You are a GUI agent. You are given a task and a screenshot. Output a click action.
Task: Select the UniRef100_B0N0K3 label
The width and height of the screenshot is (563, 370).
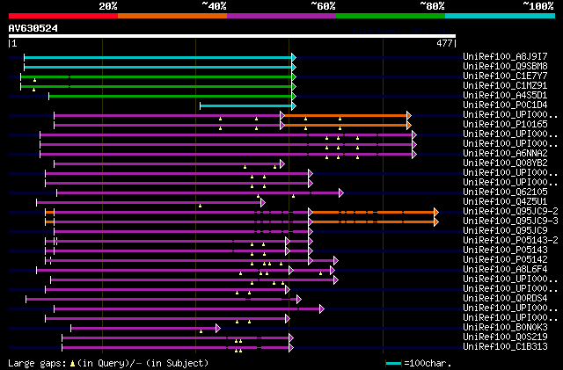[x=505, y=328]
